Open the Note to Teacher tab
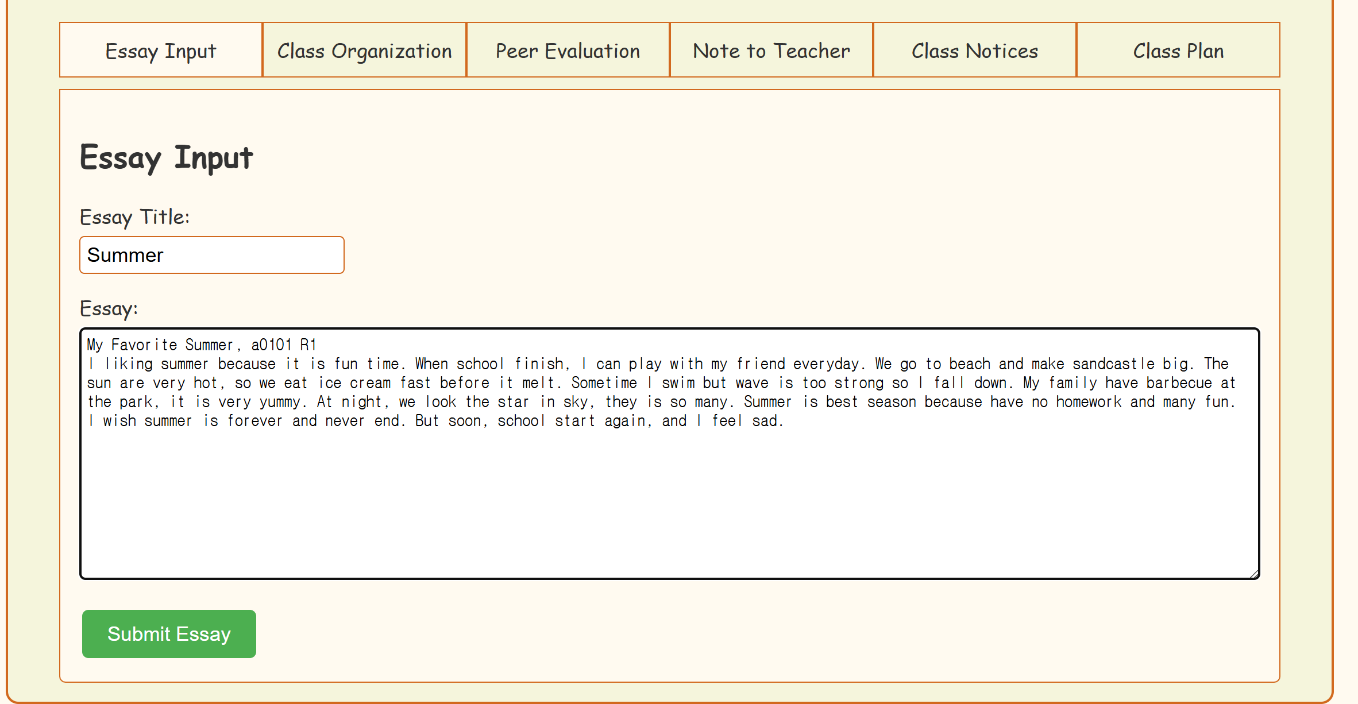This screenshot has height=704, width=1358. 771,50
